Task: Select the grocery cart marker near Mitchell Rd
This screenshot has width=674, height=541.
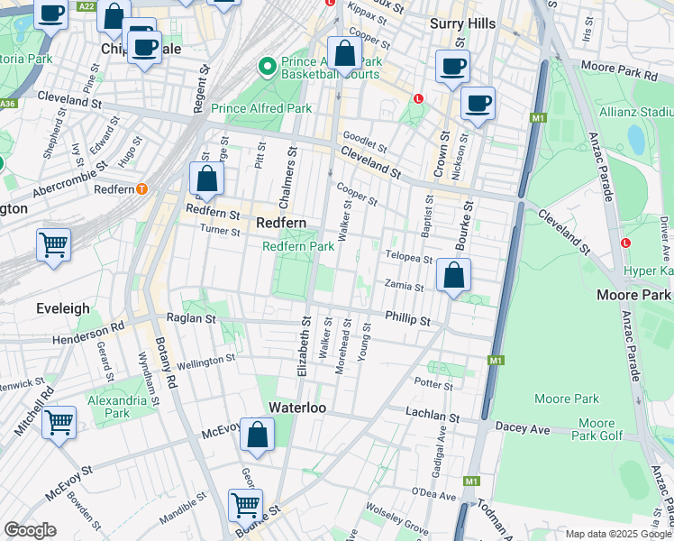Action: click(59, 422)
